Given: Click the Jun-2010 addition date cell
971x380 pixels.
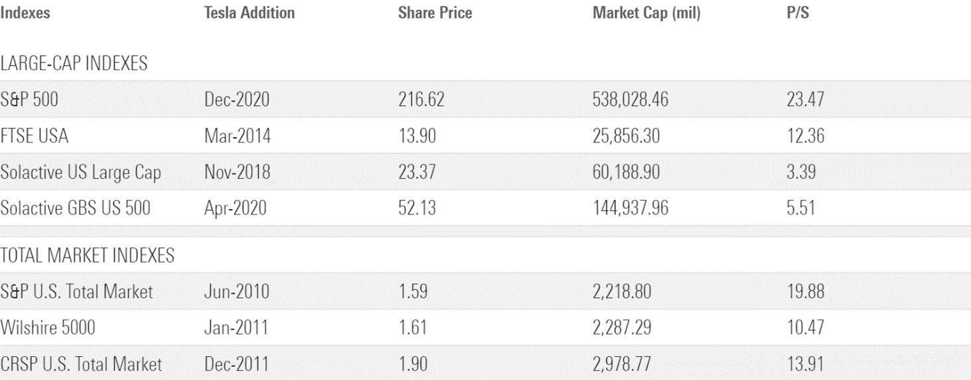Looking at the screenshot, I should (236, 291).
